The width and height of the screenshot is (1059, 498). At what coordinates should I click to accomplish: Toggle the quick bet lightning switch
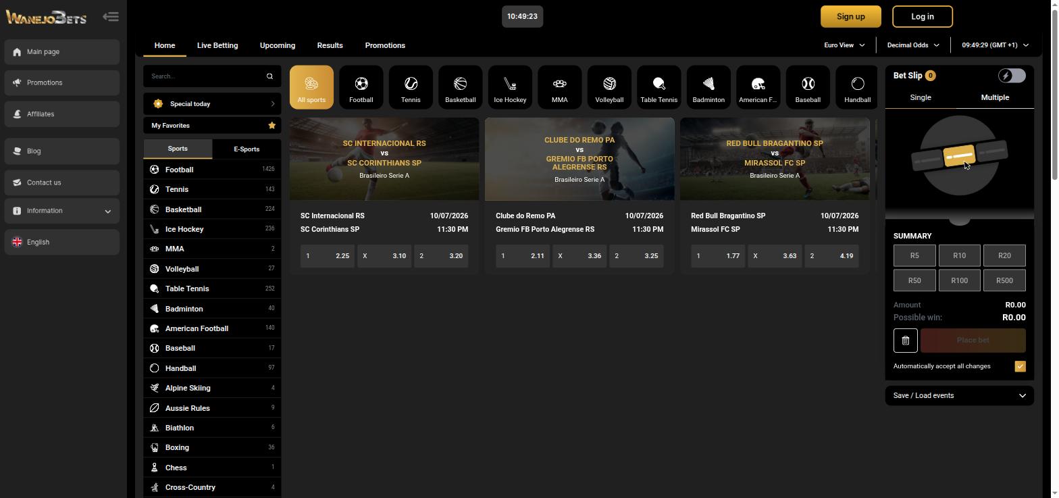[x=1012, y=76]
